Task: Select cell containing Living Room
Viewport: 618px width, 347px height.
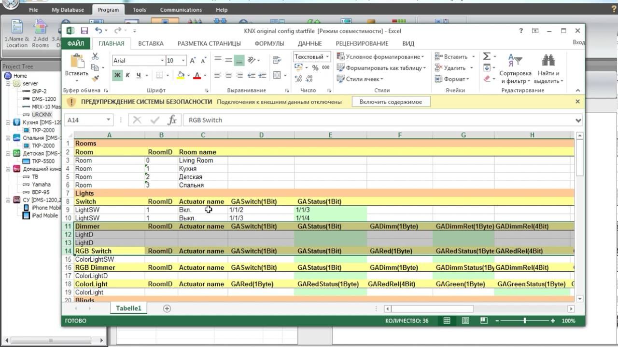Action: click(x=203, y=160)
